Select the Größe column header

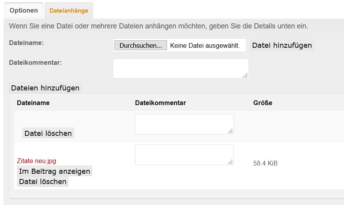pos(262,103)
